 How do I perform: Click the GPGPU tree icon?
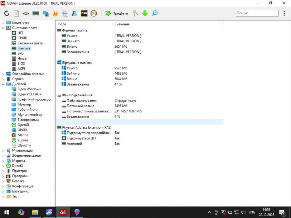(14, 130)
